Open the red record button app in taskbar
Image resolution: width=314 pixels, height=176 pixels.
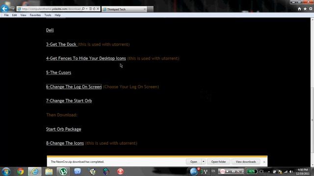pyautogui.click(x=120, y=172)
